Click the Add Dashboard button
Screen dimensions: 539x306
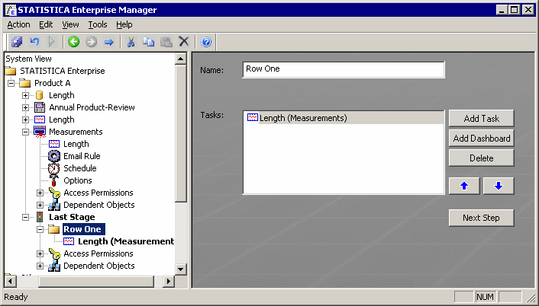pos(481,138)
